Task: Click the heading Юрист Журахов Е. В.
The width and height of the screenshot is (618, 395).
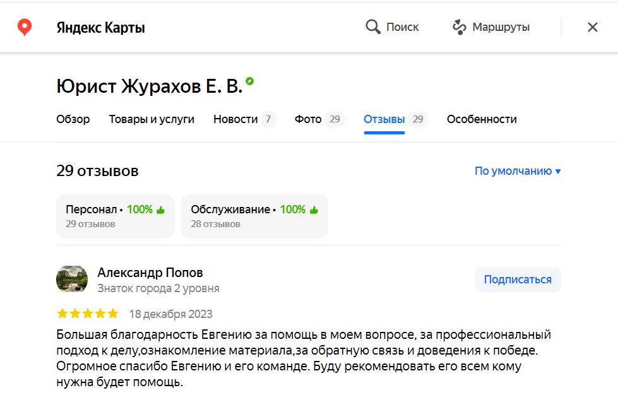Action: 150,86
